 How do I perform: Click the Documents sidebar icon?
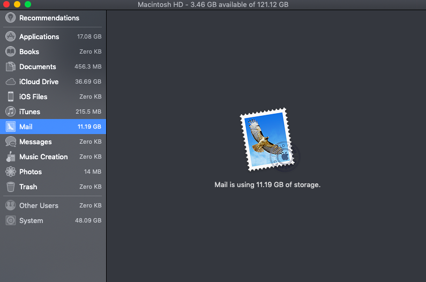[x=11, y=66]
